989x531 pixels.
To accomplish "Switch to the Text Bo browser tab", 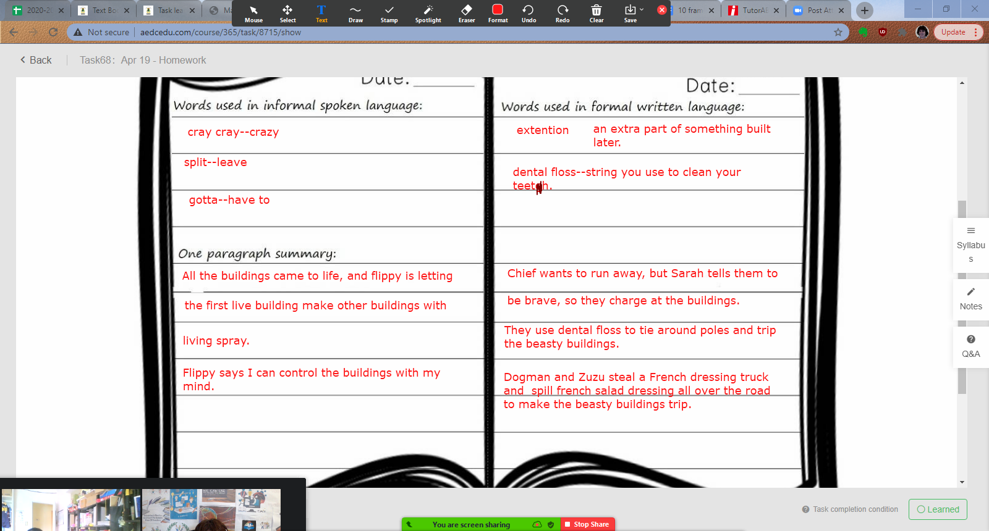I will 104,10.
